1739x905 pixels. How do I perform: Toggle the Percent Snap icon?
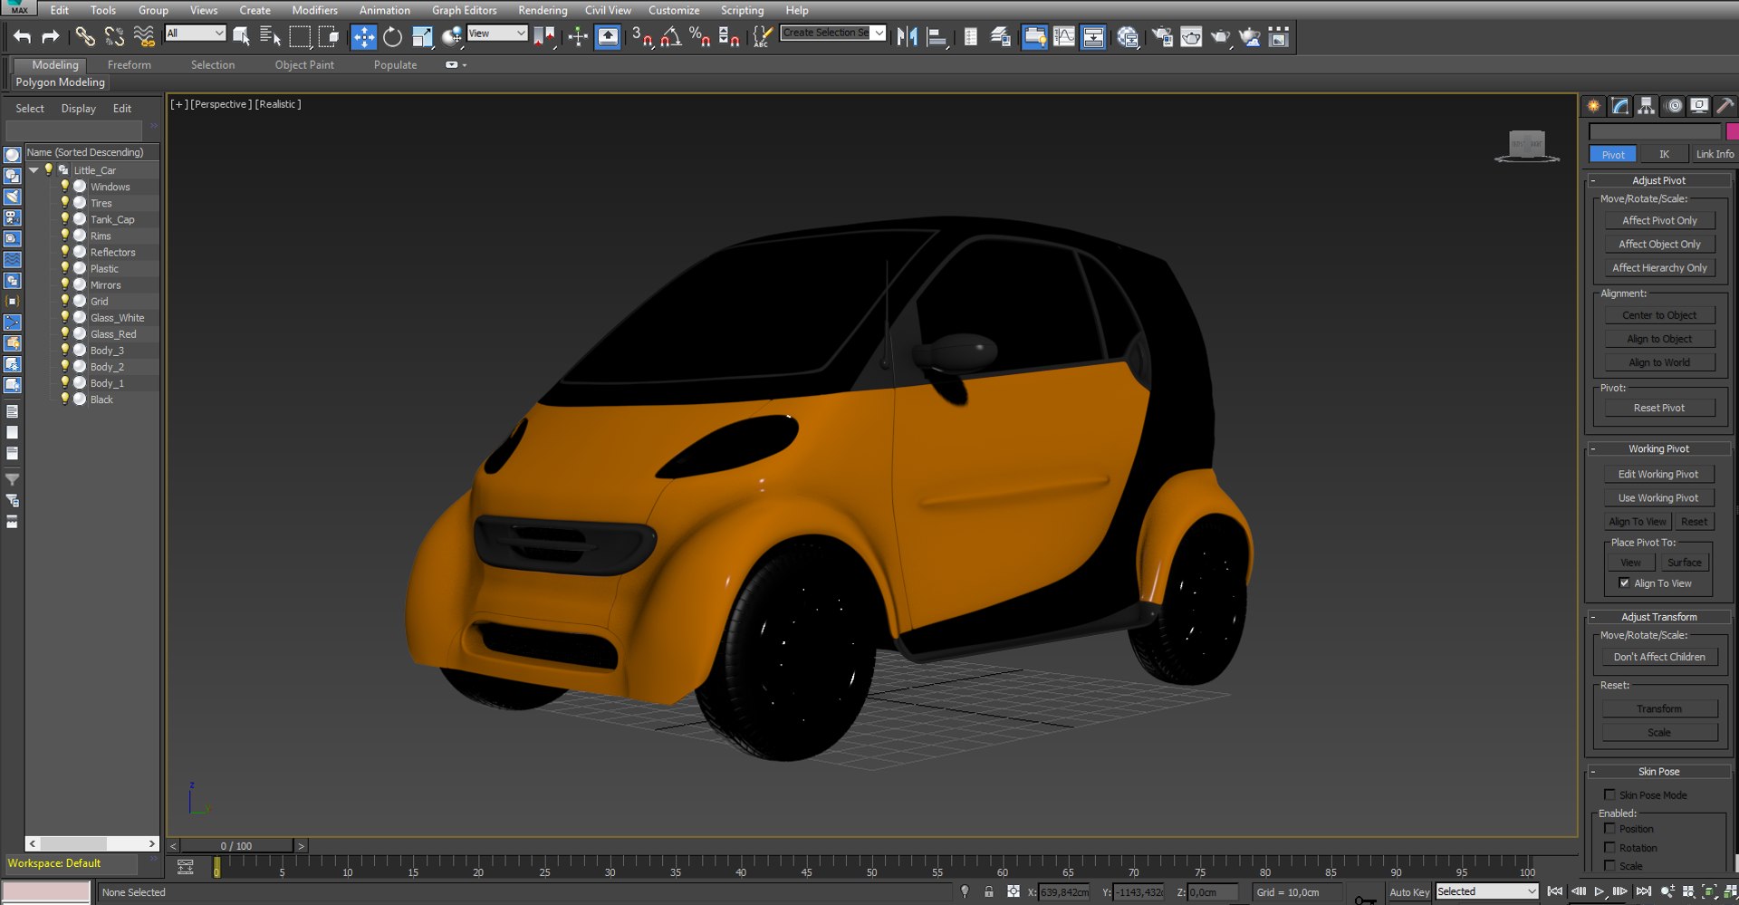click(x=699, y=36)
